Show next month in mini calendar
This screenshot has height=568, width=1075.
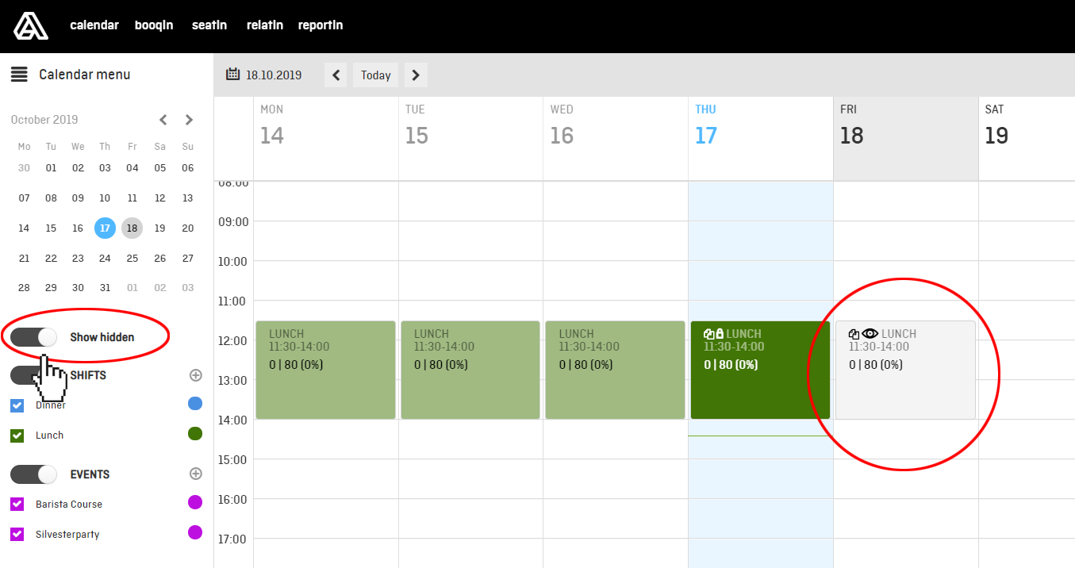(189, 120)
